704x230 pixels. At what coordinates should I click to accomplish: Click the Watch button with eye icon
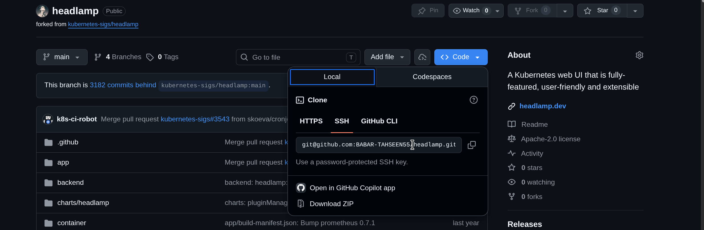pyautogui.click(x=470, y=11)
